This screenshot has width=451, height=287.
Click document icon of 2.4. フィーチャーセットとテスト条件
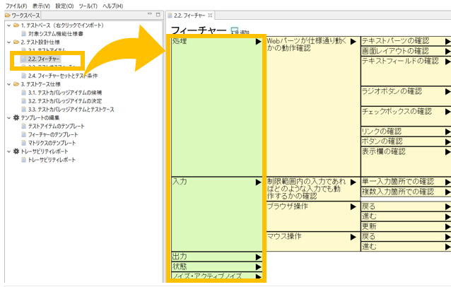(24, 76)
